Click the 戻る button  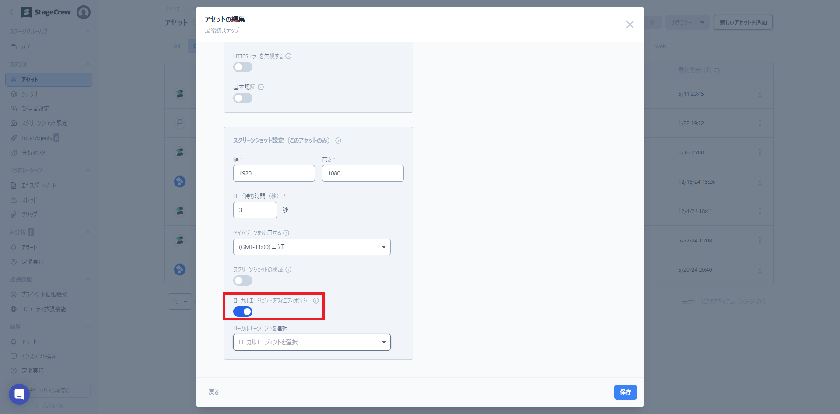213,392
